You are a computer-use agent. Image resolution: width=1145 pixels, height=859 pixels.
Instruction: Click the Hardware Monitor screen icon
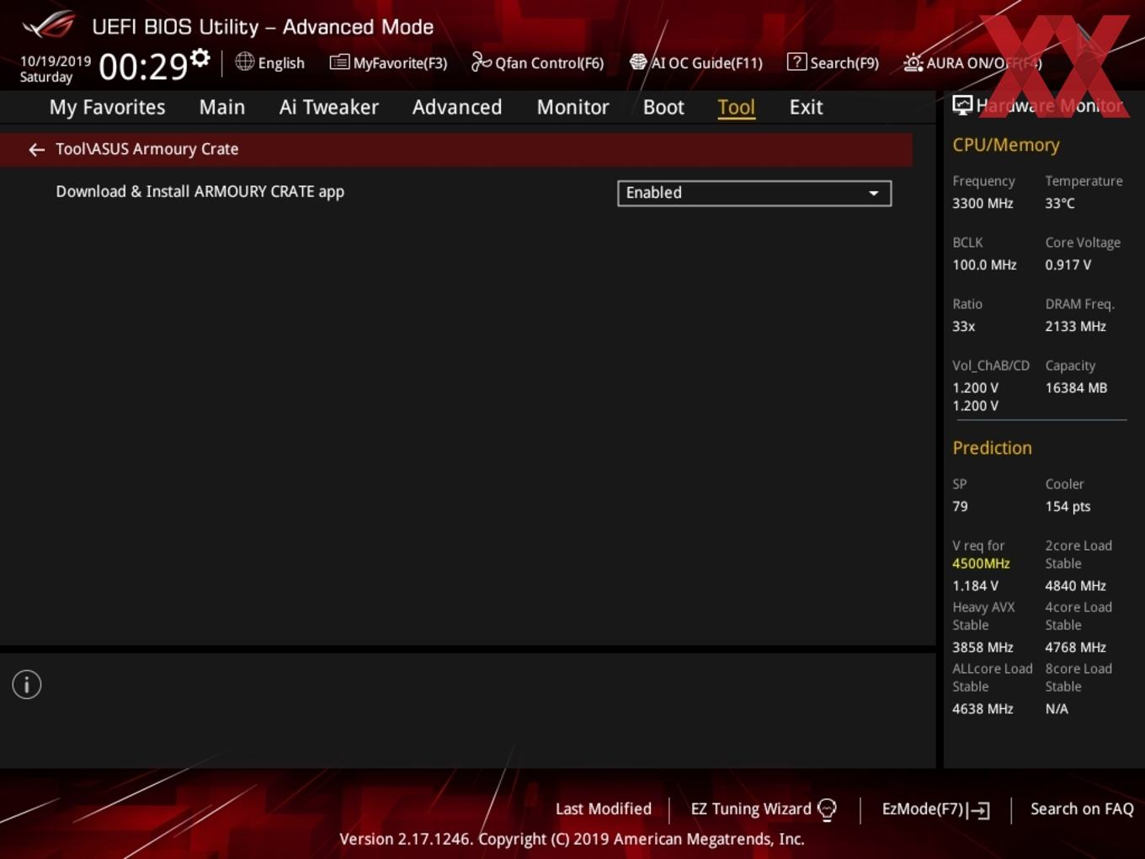[962, 105]
